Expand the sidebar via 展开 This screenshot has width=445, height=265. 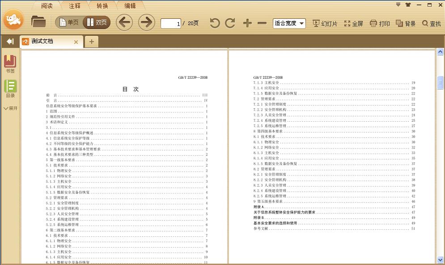10,108
